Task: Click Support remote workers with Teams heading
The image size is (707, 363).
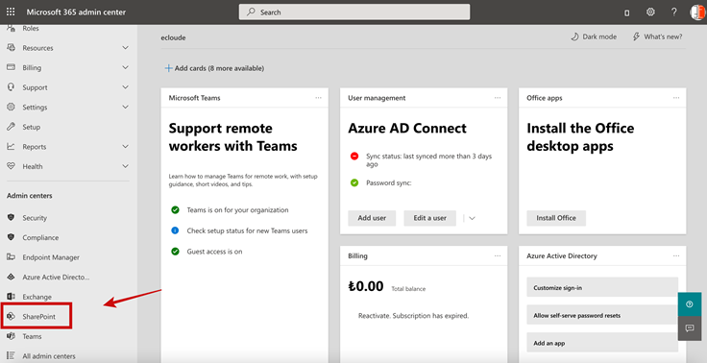Action: click(233, 137)
